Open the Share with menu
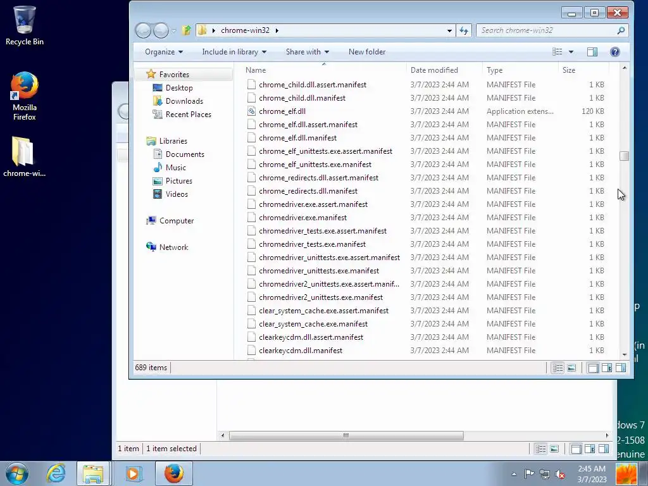This screenshot has height=486, width=648. coord(308,52)
